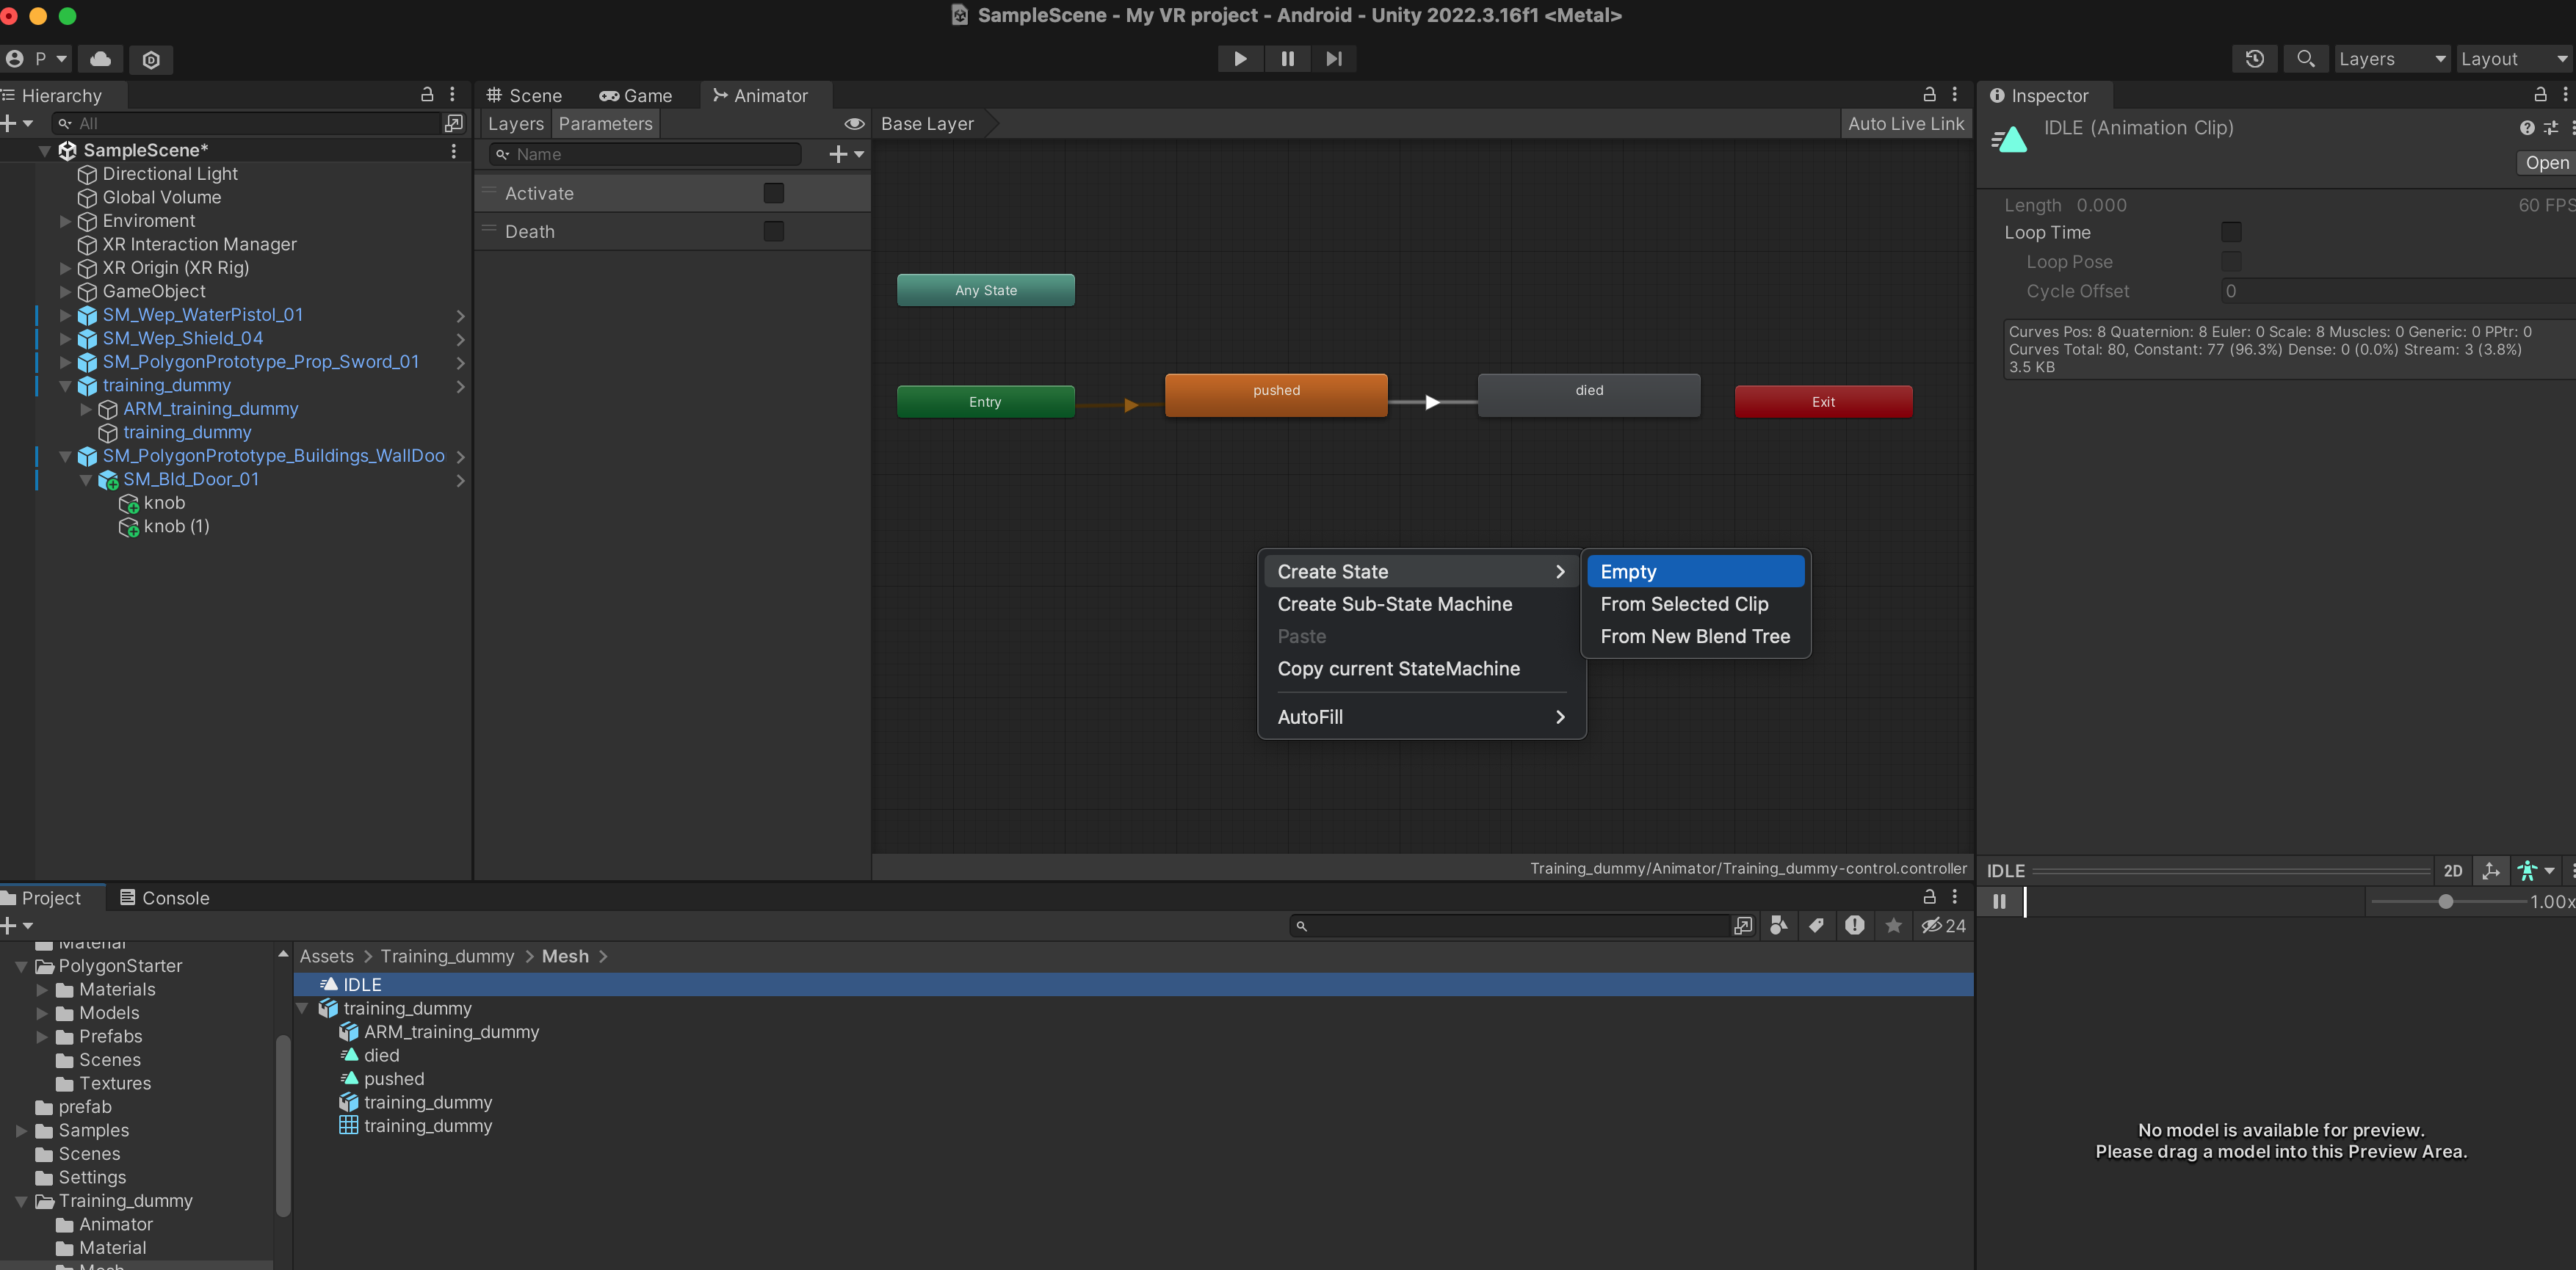Pause the IDLE animation preview
Viewport: 2576px width, 1270px height.
pos(1999,901)
